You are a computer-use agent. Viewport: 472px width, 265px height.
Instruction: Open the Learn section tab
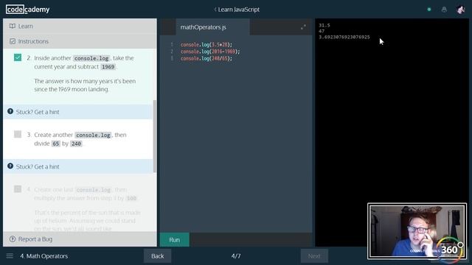point(80,26)
